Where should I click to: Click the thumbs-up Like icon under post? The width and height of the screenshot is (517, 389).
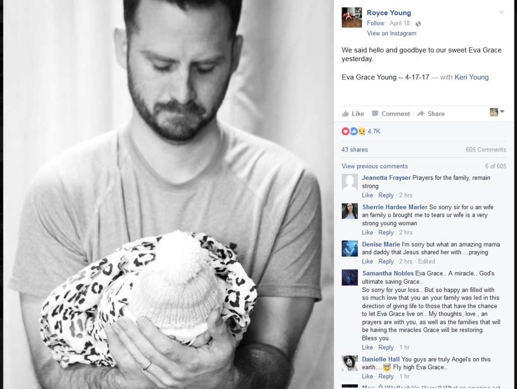pyautogui.click(x=345, y=114)
